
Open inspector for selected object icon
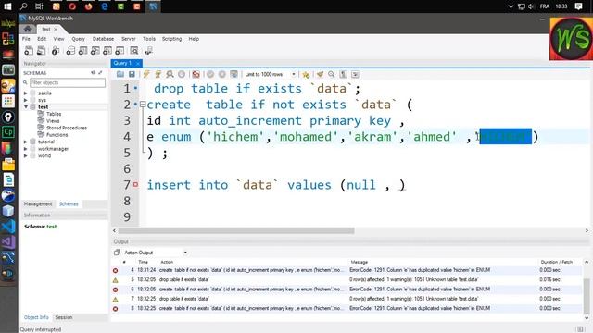coord(56,51)
